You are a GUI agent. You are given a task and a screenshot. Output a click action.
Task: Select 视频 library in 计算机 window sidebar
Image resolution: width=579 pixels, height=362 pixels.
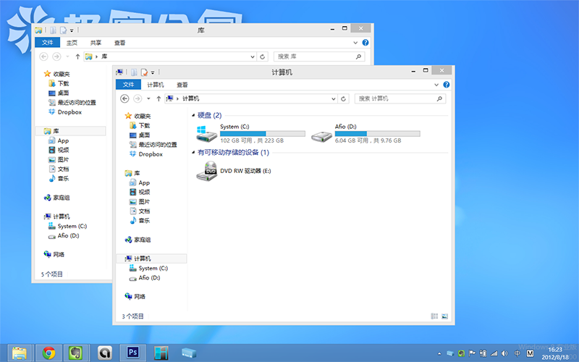coord(140,192)
